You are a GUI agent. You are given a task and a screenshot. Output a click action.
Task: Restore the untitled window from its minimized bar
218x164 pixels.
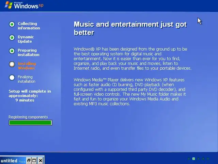point(29,161)
